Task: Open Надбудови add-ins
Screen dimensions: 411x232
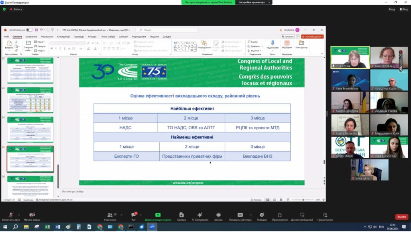Action: click(287, 44)
